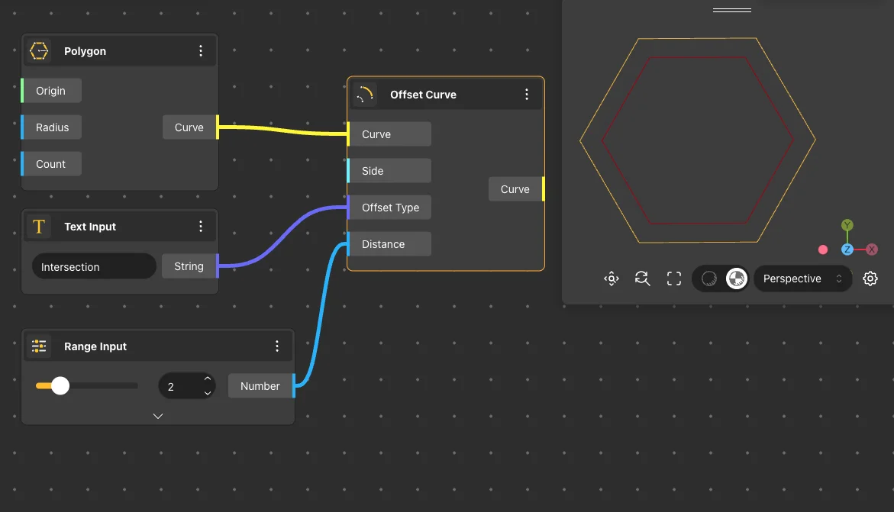Click the fit-to-view icon in viewport
894x512 pixels.
[673, 278]
